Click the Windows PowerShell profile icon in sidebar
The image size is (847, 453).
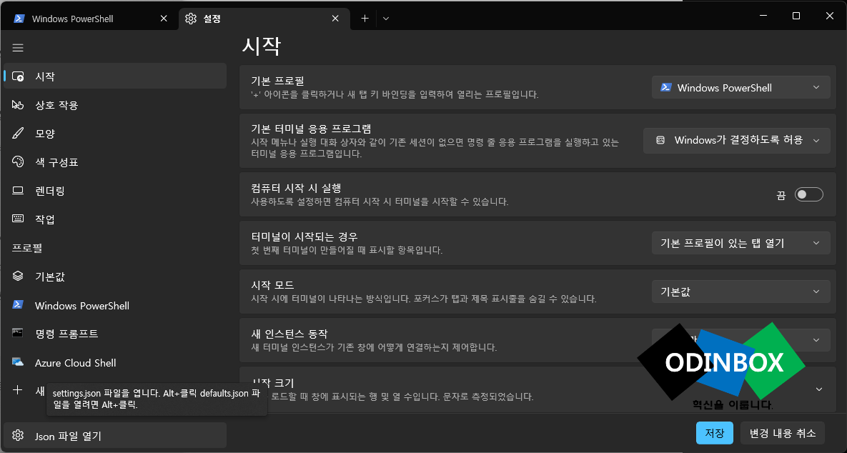click(x=18, y=305)
